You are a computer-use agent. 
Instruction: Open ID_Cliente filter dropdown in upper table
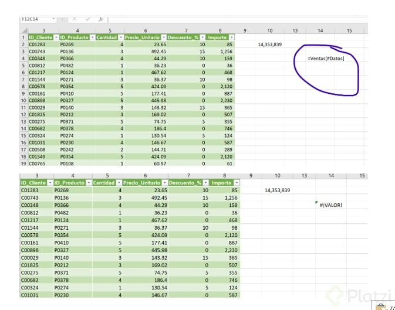tap(56, 38)
